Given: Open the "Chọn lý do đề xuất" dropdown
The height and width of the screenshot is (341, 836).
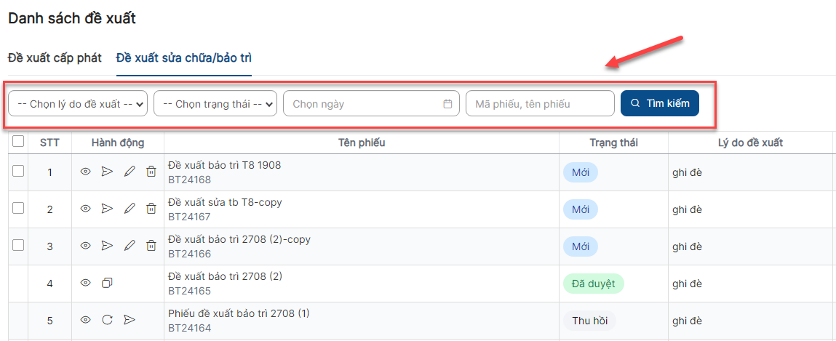Looking at the screenshot, I should point(78,104).
